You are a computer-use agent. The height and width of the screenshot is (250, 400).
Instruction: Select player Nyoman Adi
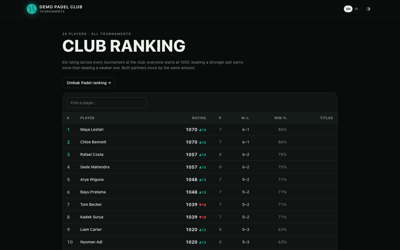point(91,242)
